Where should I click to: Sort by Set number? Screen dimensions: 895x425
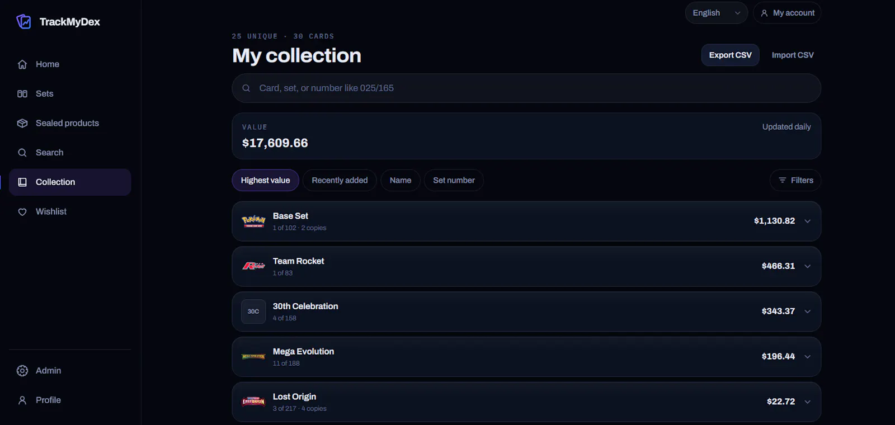point(454,180)
